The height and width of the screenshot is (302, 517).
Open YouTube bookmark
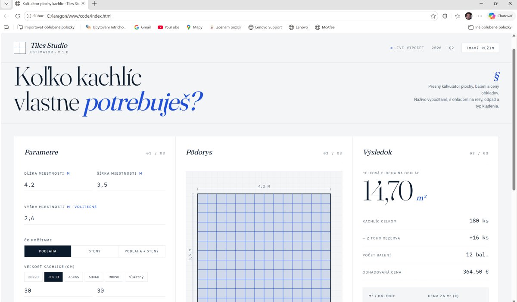pos(168,27)
